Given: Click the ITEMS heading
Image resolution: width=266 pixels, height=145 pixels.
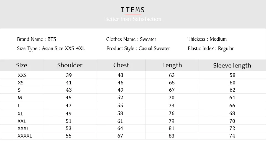Looking at the screenshot, I should pyautogui.click(x=133, y=10).
